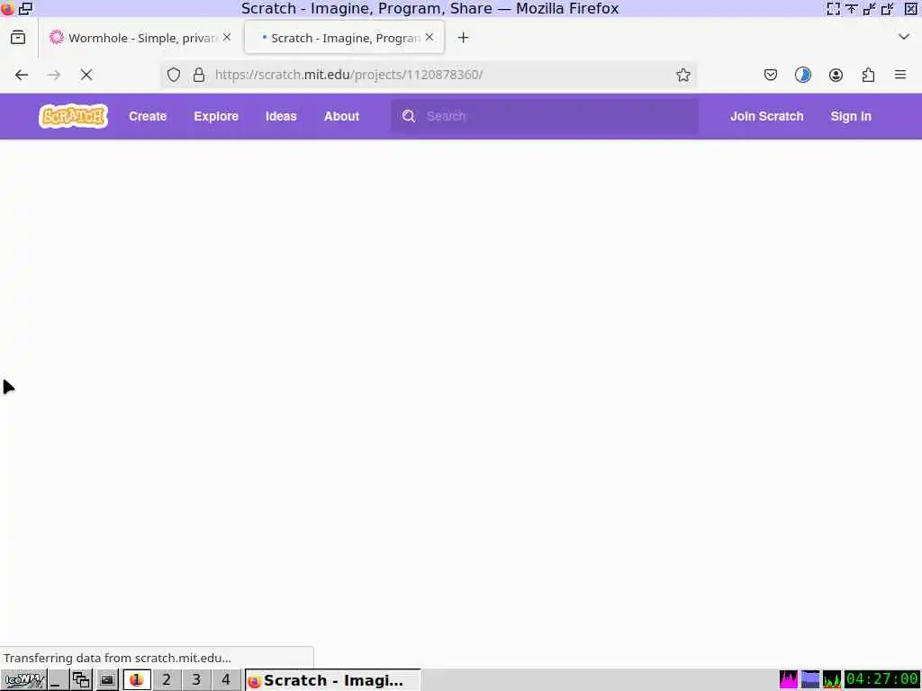The width and height of the screenshot is (922, 691).
Task: Click the site security padlock icon
Action: coord(199,75)
